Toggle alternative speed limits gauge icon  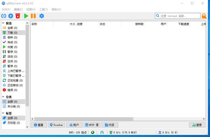click(x=102, y=133)
